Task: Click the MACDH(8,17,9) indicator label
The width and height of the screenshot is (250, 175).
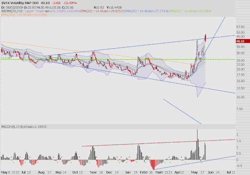Action: tap(12, 127)
